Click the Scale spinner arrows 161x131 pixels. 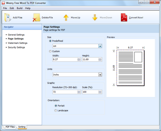tap(100, 92)
